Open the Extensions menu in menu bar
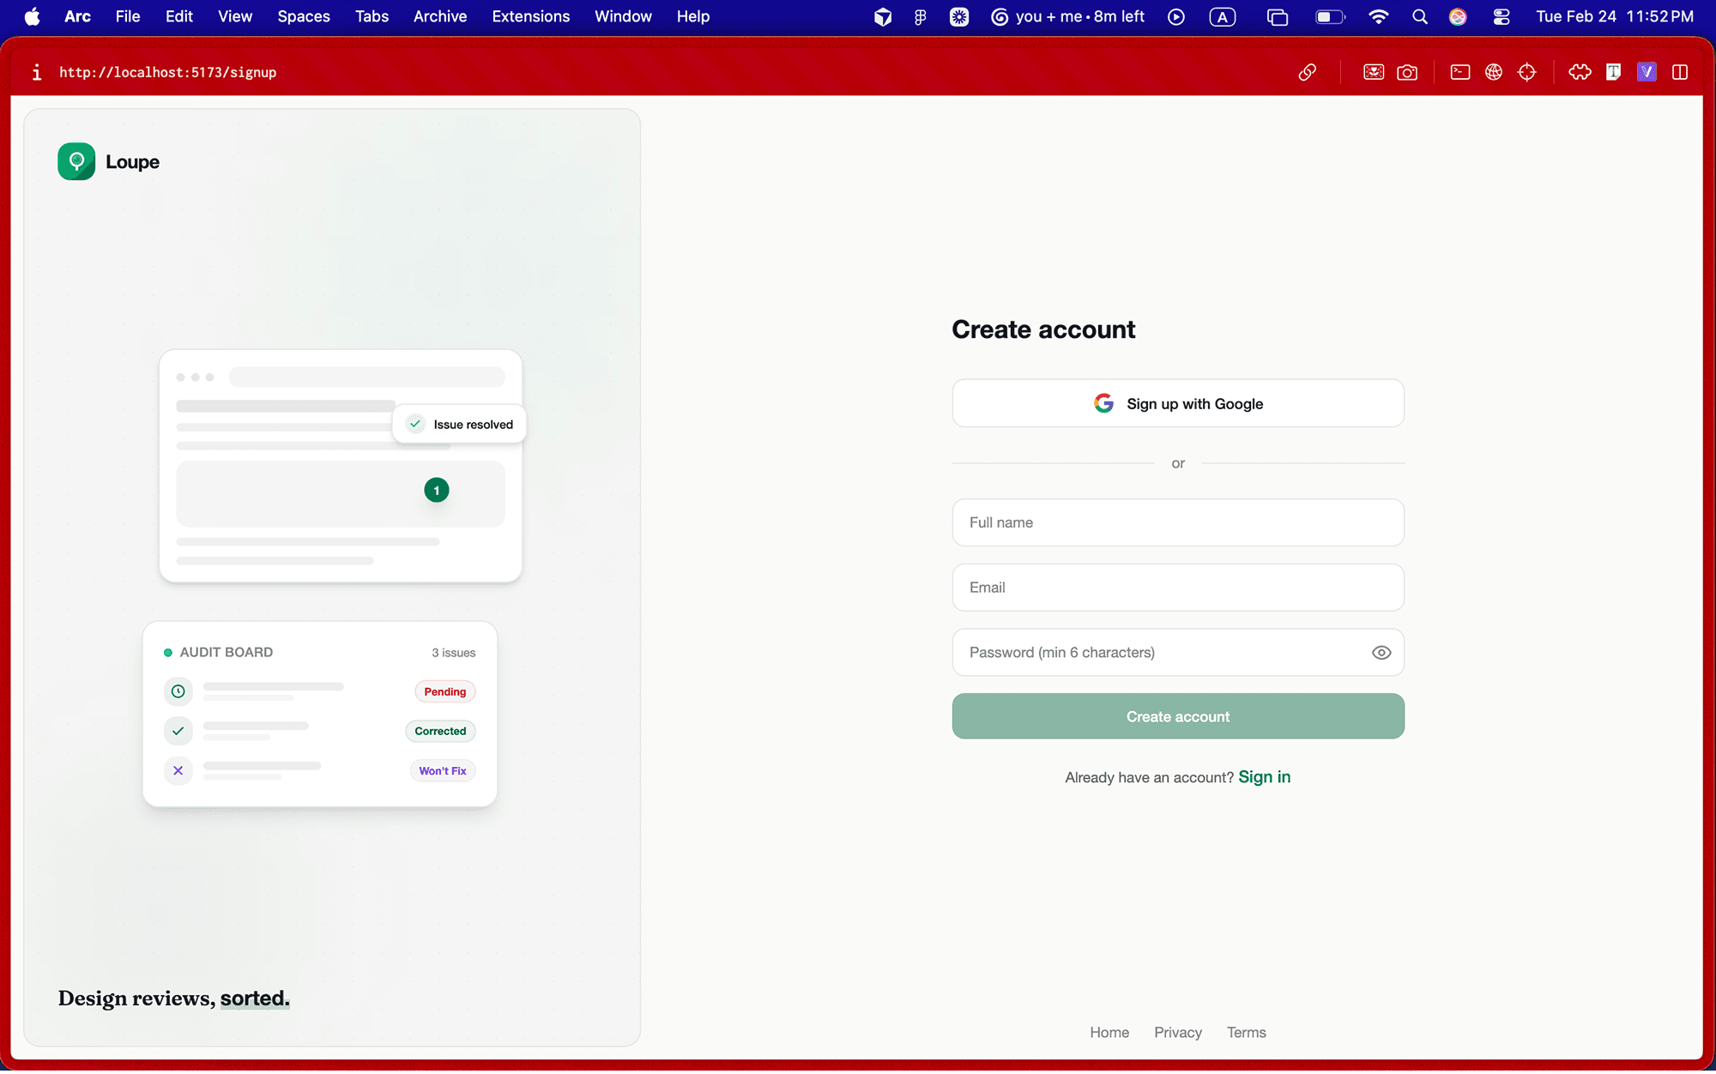This screenshot has height=1074, width=1716. (x=530, y=16)
